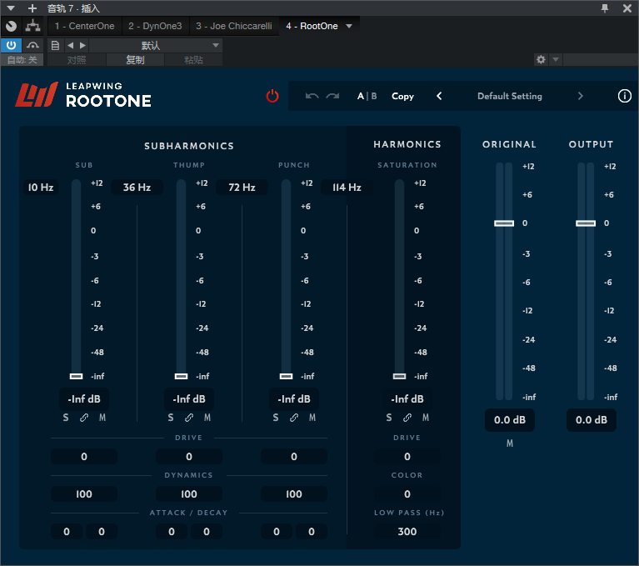Click the PUNCH band link icon
The height and width of the screenshot is (566, 639).
pyautogui.click(x=294, y=418)
